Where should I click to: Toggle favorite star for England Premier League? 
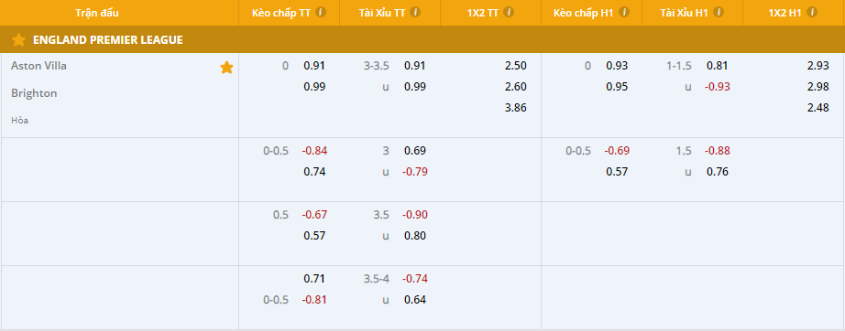18,39
